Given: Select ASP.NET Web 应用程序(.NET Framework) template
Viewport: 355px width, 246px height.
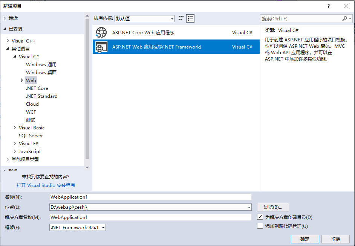Looking at the screenshot, I should [176, 47].
